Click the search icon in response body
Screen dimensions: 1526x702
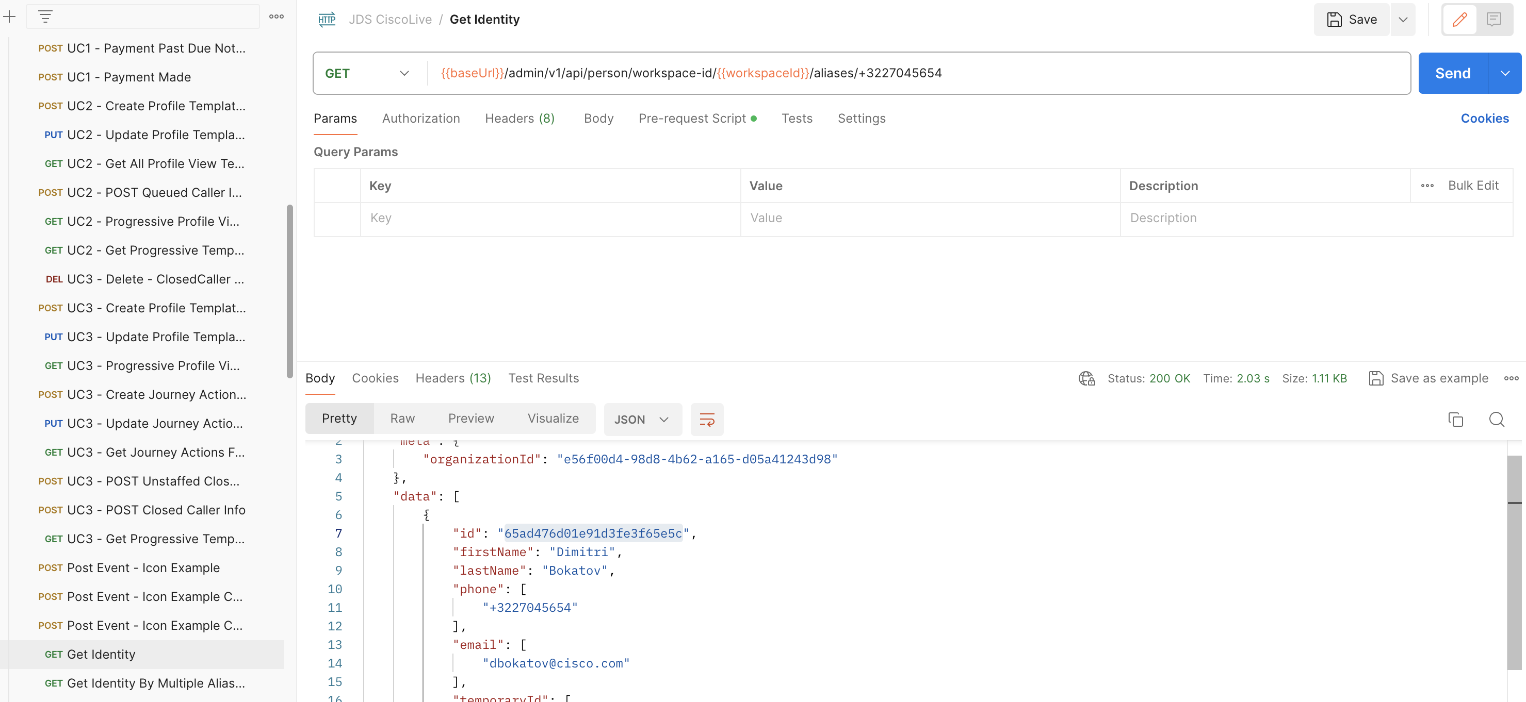(x=1496, y=419)
